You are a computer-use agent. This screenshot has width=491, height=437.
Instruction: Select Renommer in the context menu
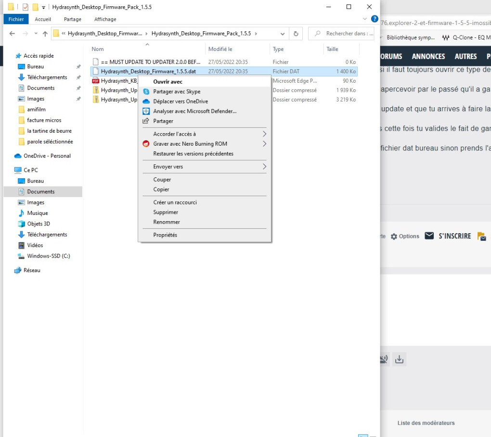pyautogui.click(x=205, y=222)
